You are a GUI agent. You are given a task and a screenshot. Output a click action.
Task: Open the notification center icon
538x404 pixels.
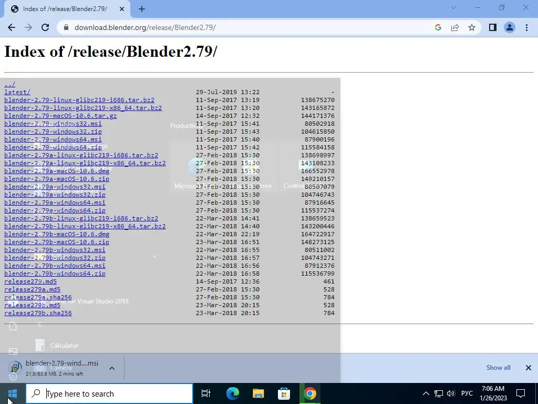(x=521, y=393)
